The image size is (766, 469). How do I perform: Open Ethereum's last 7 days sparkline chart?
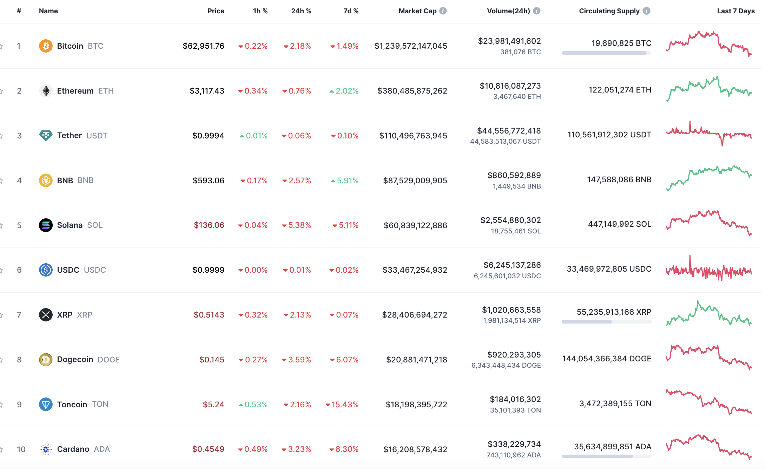(x=709, y=89)
